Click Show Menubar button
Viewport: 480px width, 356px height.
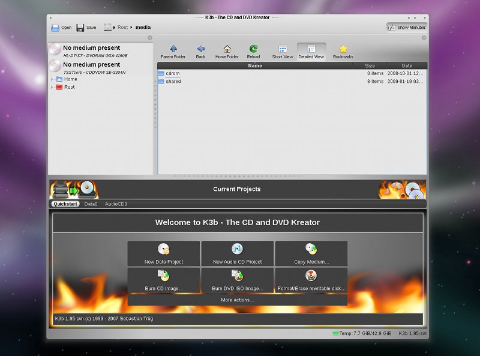pos(407,28)
